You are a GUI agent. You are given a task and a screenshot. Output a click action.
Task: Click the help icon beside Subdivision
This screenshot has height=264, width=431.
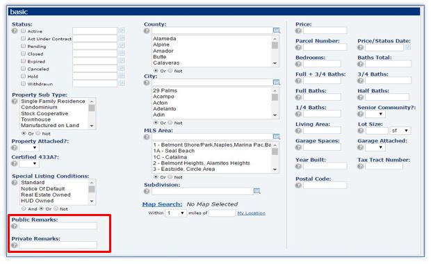click(x=147, y=191)
